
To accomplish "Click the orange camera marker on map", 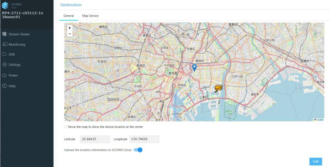I will click(218, 88).
